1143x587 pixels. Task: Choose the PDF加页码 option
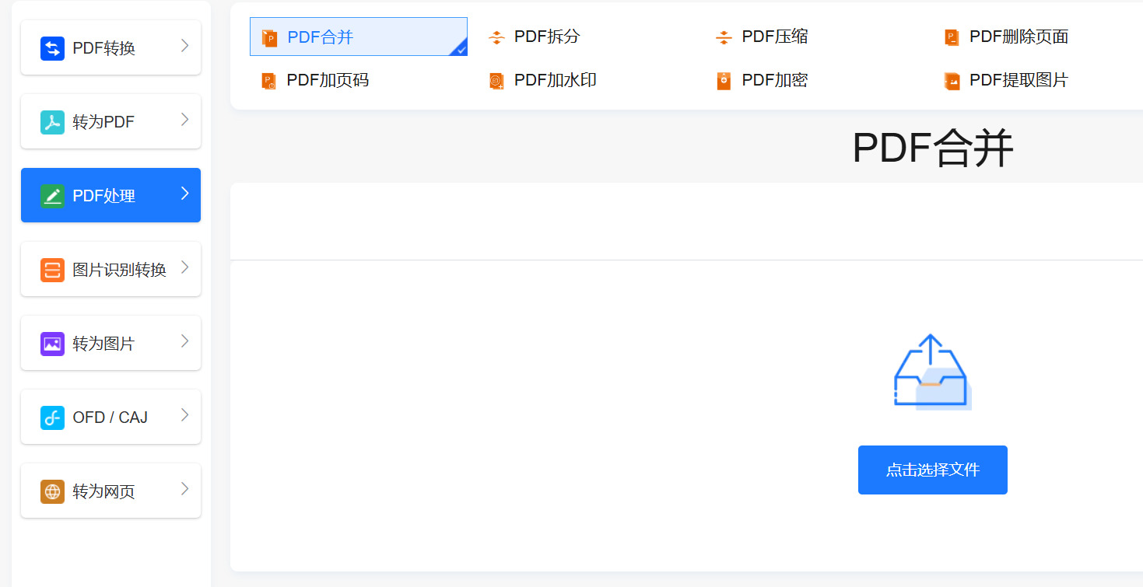pos(327,80)
